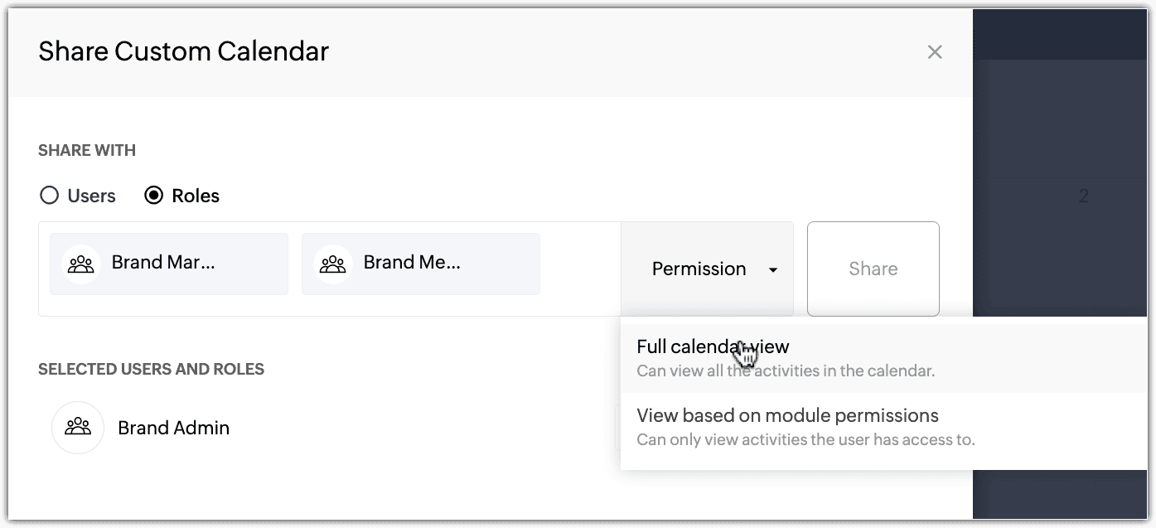This screenshot has width=1156, height=528.
Task: Click the Share Custom Calendar title
Action: (x=183, y=51)
